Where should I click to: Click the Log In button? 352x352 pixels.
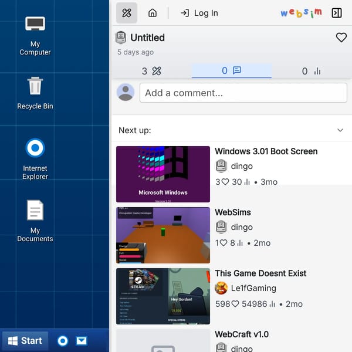coord(199,13)
